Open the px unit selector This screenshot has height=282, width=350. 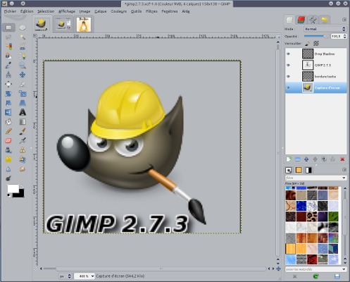(65, 276)
